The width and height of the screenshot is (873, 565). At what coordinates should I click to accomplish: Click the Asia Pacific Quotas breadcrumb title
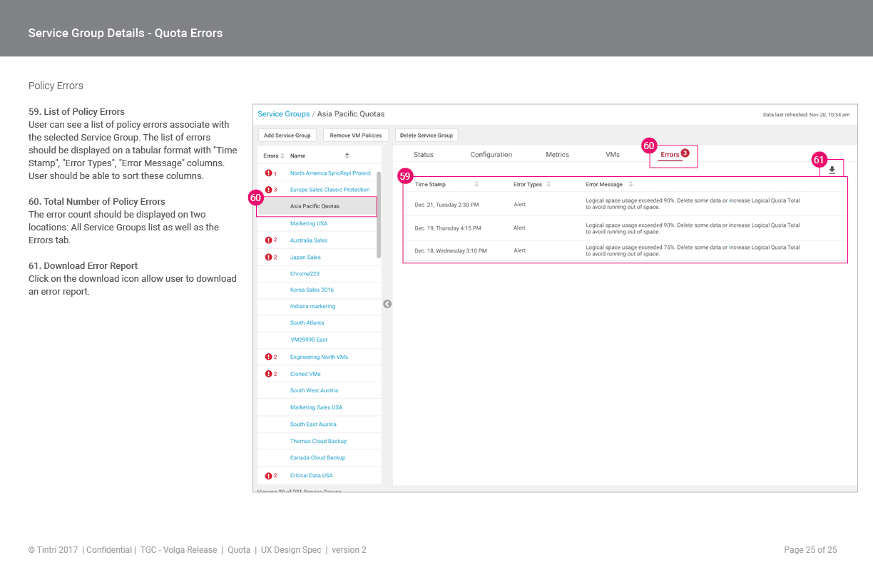click(351, 114)
